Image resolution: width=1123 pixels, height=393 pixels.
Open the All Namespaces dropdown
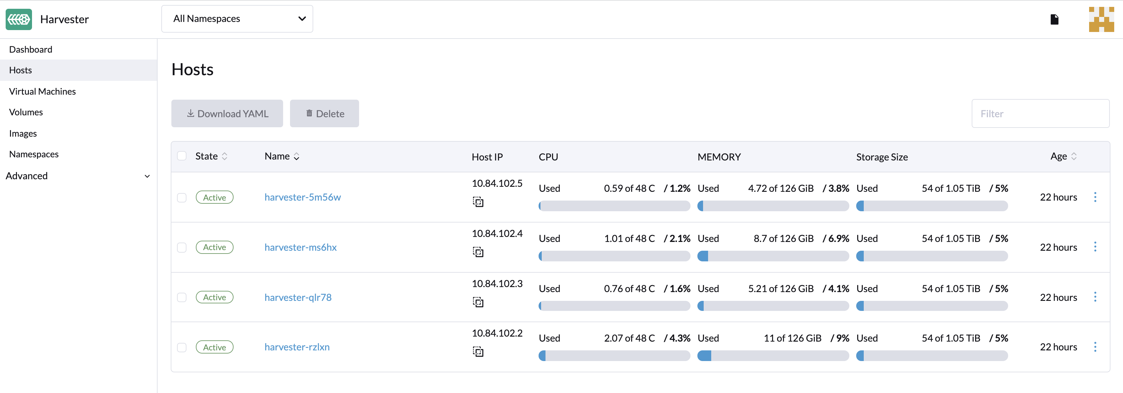click(x=237, y=19)
